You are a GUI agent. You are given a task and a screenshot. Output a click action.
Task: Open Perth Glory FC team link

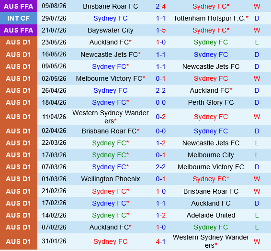[x=211, y=102]
